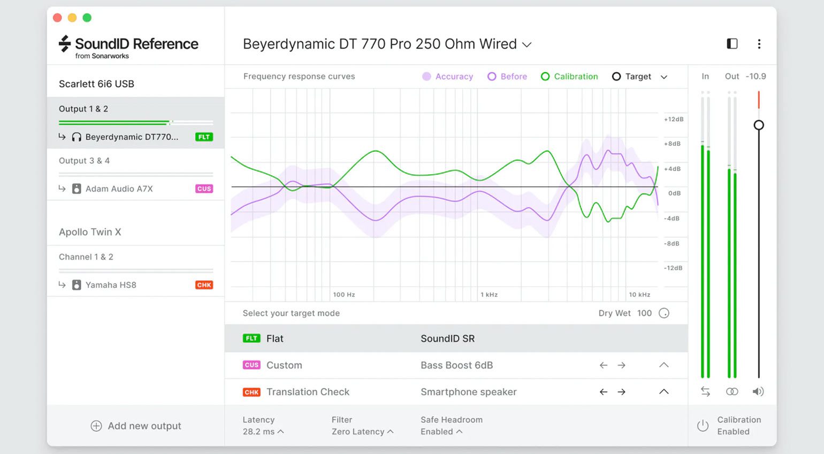The width and height of the screenshot is (824, 454).
Task: Toggle the sidebar panel layout icon
Action: 732,44
